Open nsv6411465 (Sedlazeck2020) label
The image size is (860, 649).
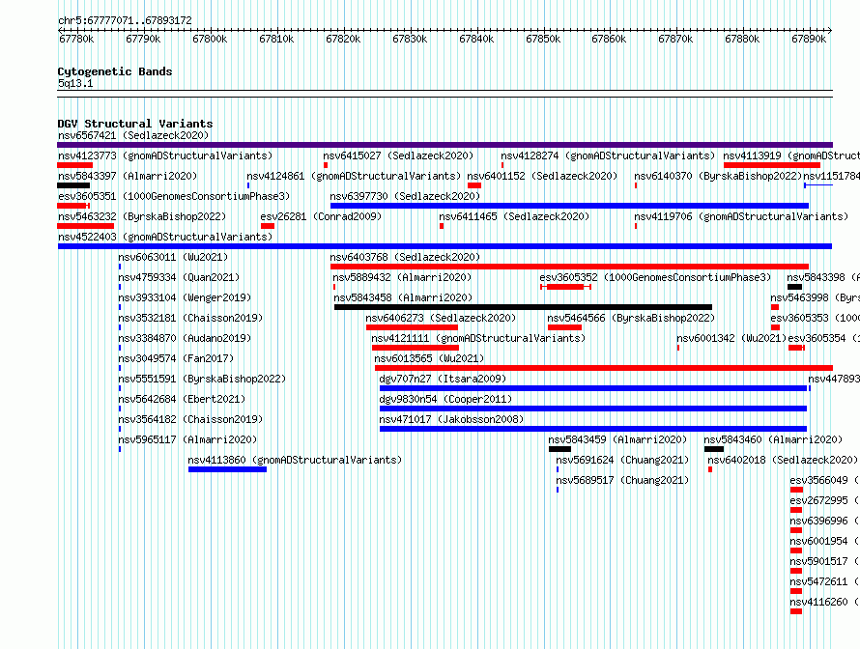tap(514, 216)
